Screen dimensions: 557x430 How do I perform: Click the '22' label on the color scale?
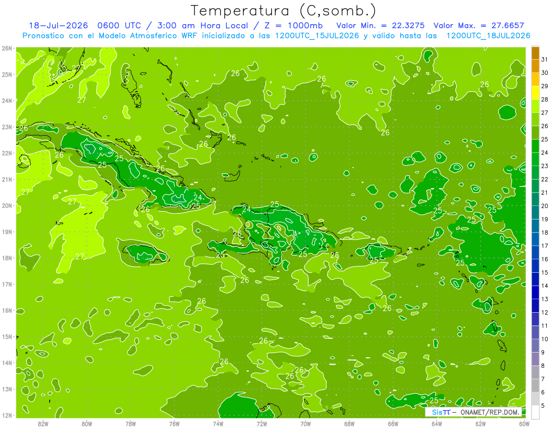click(544, 179)
